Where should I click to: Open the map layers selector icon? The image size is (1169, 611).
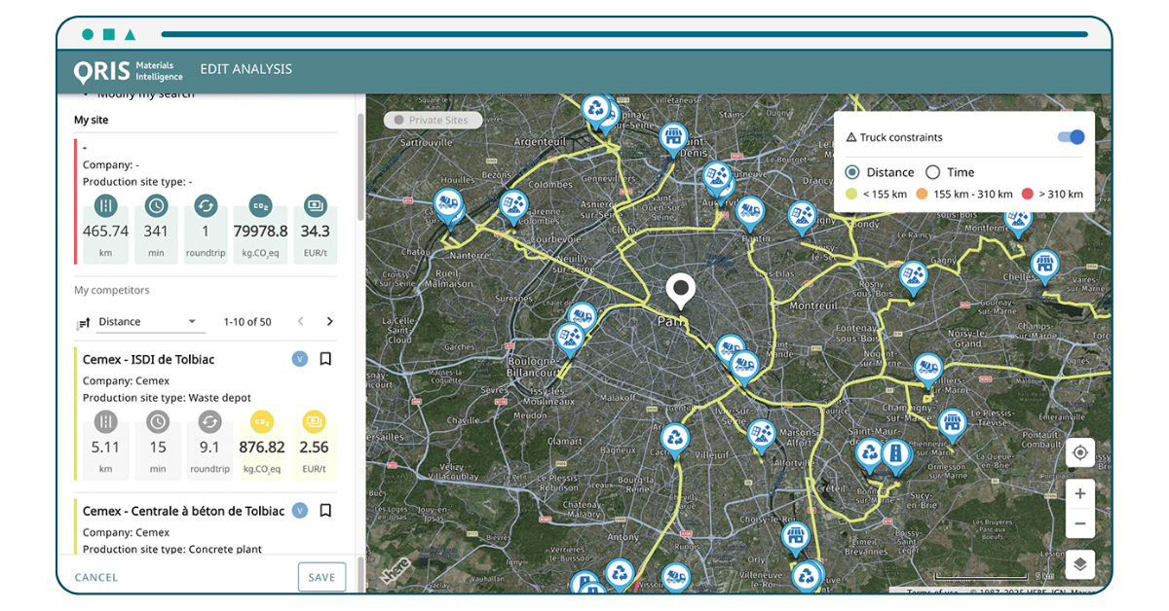click(1079, 564)
